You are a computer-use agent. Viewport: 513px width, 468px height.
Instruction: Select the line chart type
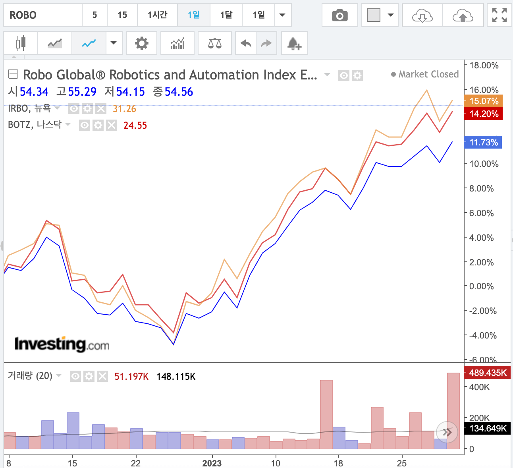[x=89, y=43]
